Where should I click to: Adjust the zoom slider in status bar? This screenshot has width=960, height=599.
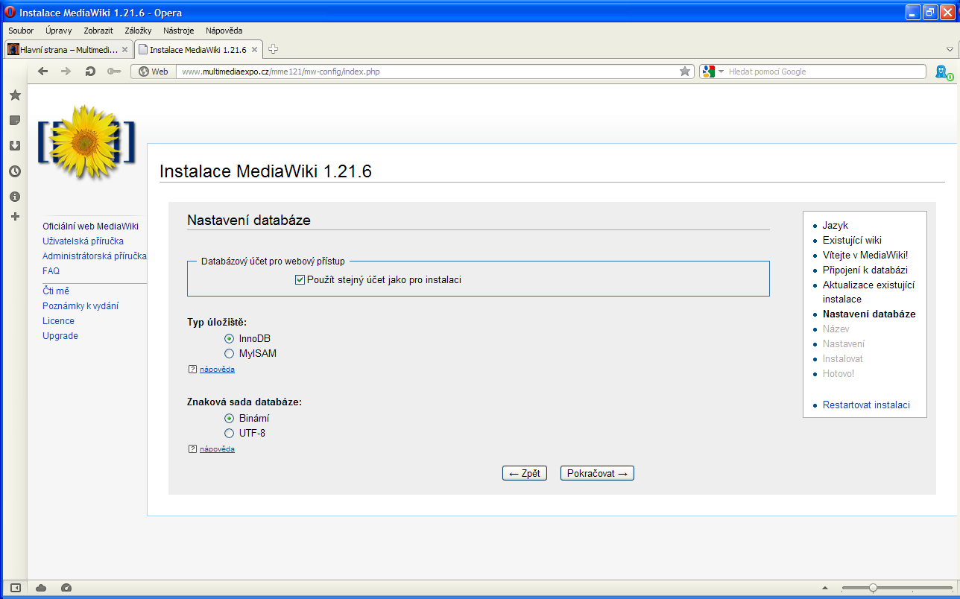coord(873,588)
